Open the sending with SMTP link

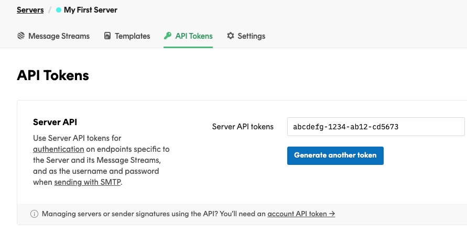pos(88,182)
